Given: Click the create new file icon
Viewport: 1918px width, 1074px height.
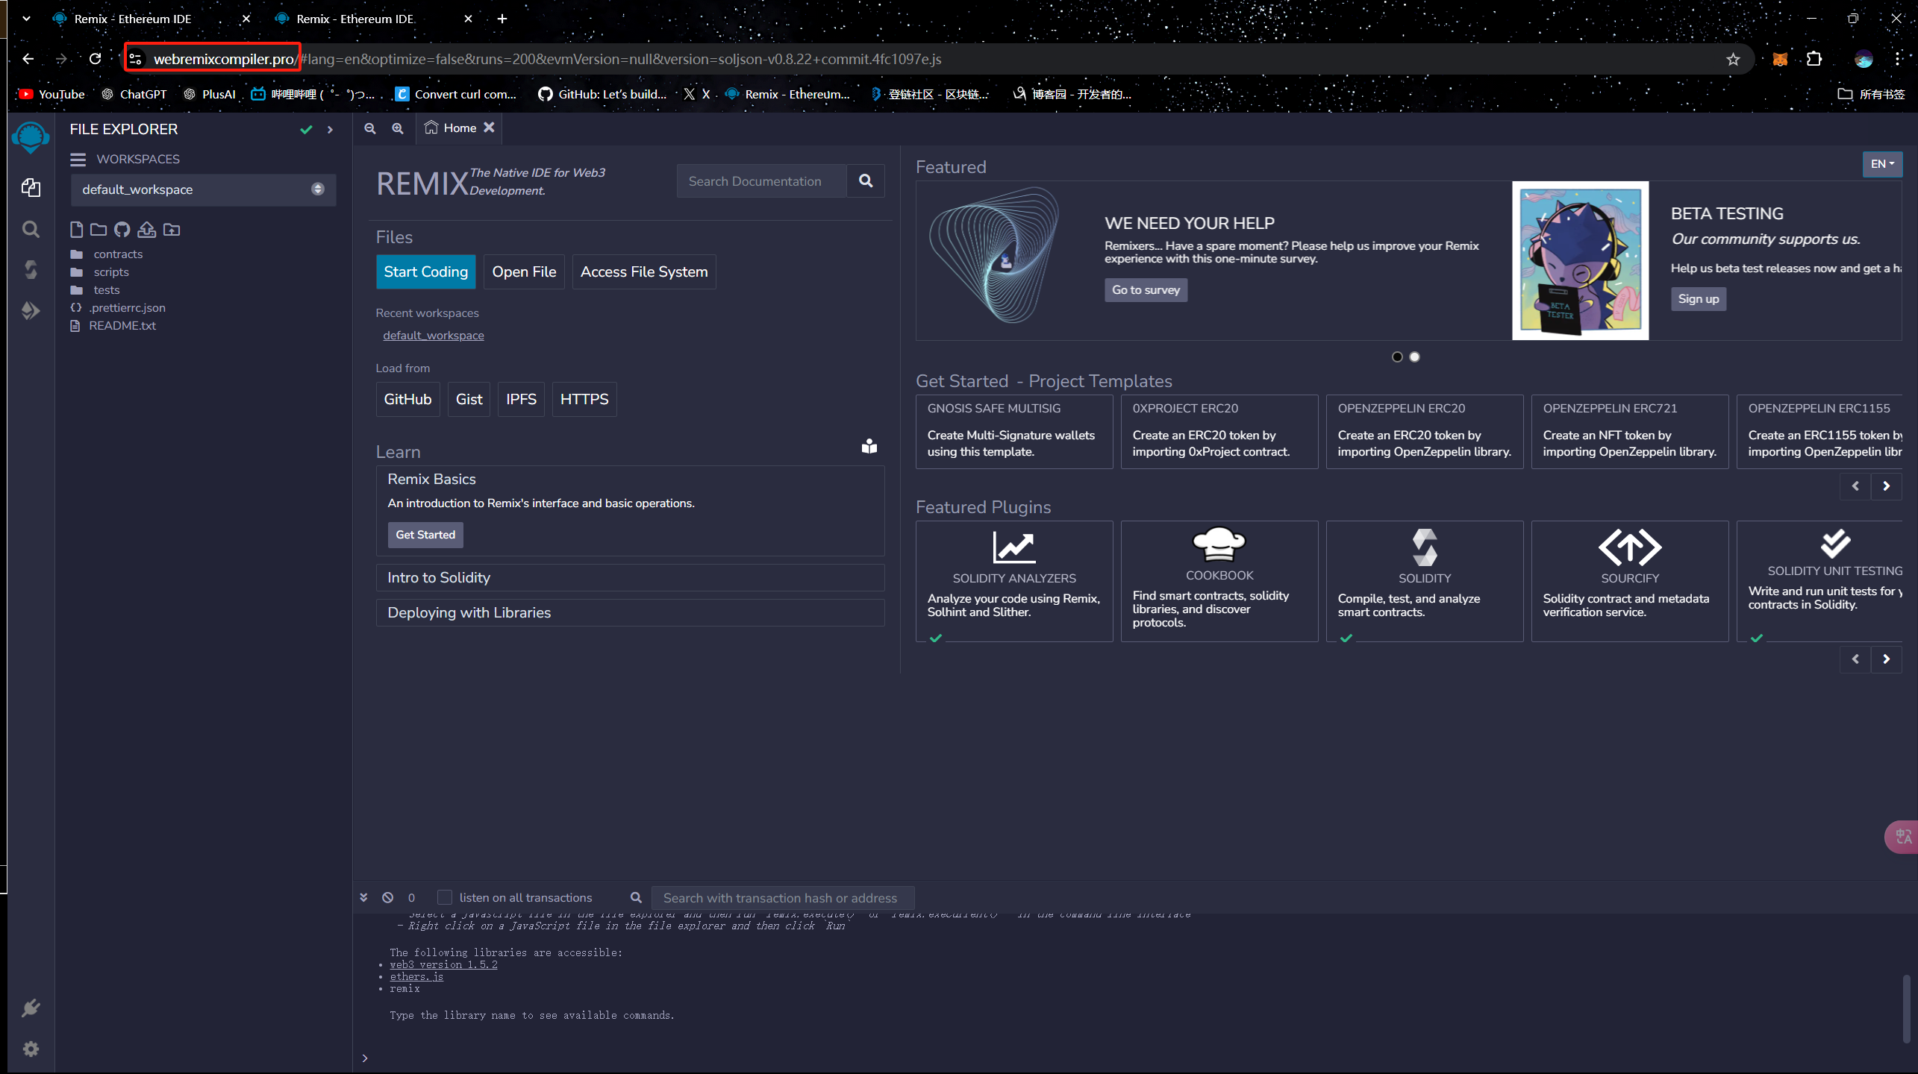Looking at the screenshot, I should click(x=76, y=230).
